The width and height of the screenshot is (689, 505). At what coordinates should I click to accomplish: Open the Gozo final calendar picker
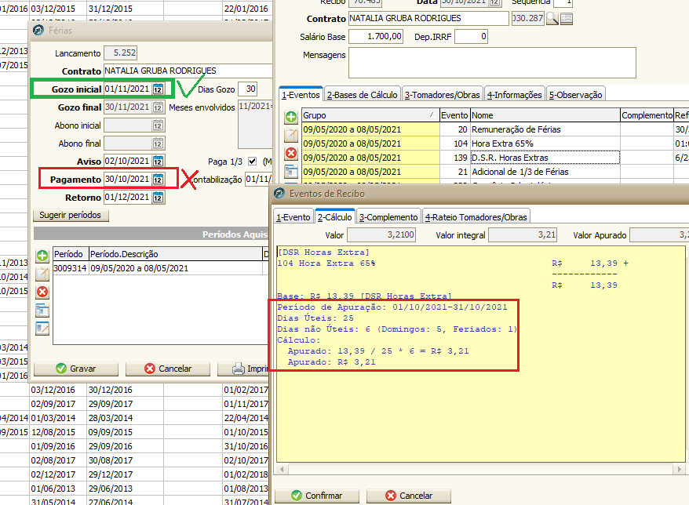click(159, 107)
